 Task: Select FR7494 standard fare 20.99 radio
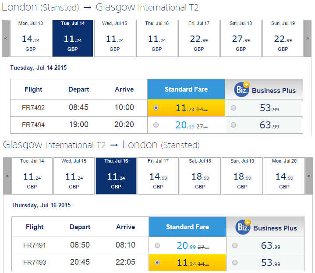156,125
